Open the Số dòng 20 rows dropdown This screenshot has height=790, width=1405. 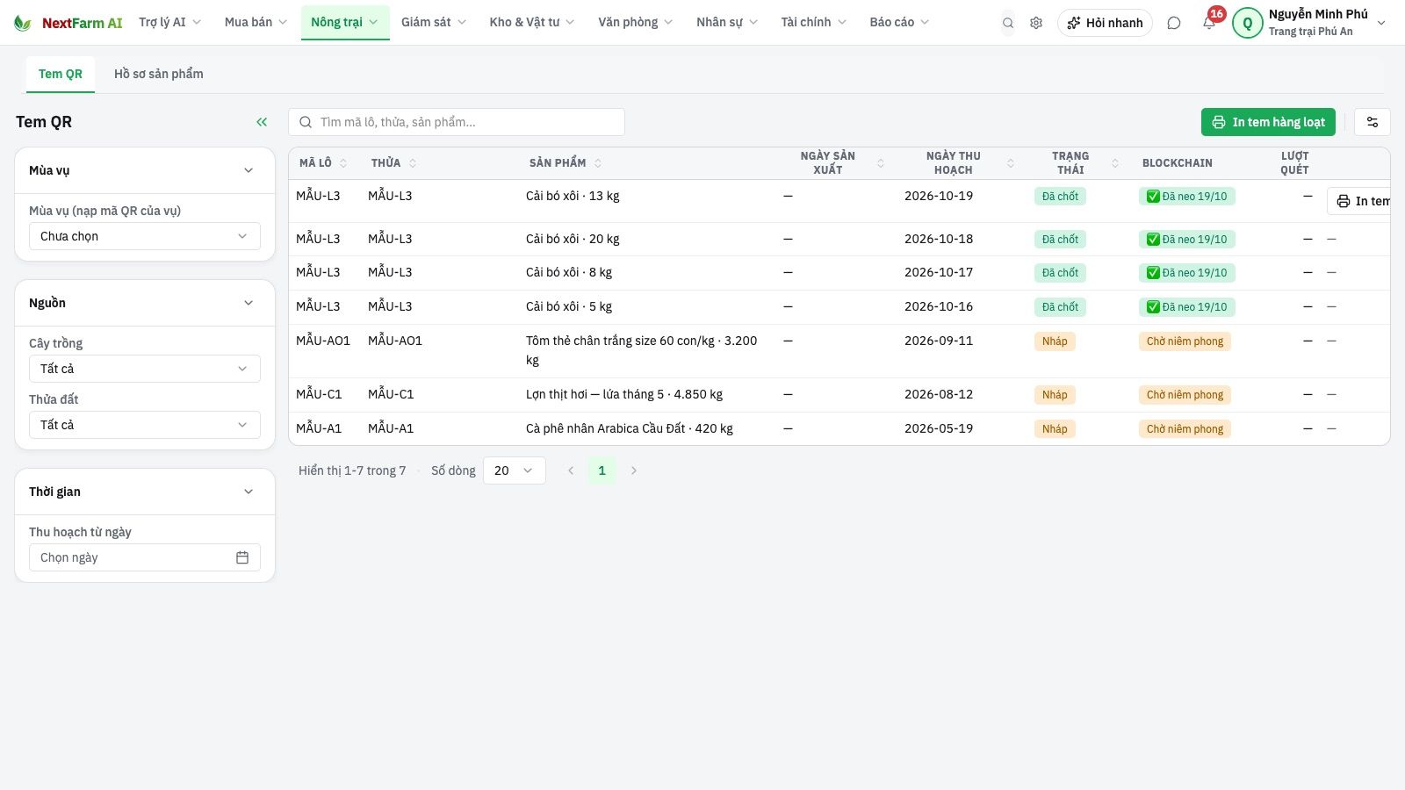click(x=515, y=470)
